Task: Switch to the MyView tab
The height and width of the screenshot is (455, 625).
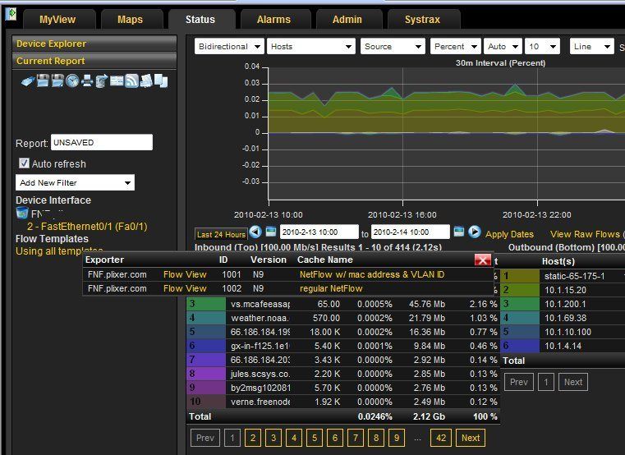Action: (x=57, y=20)
